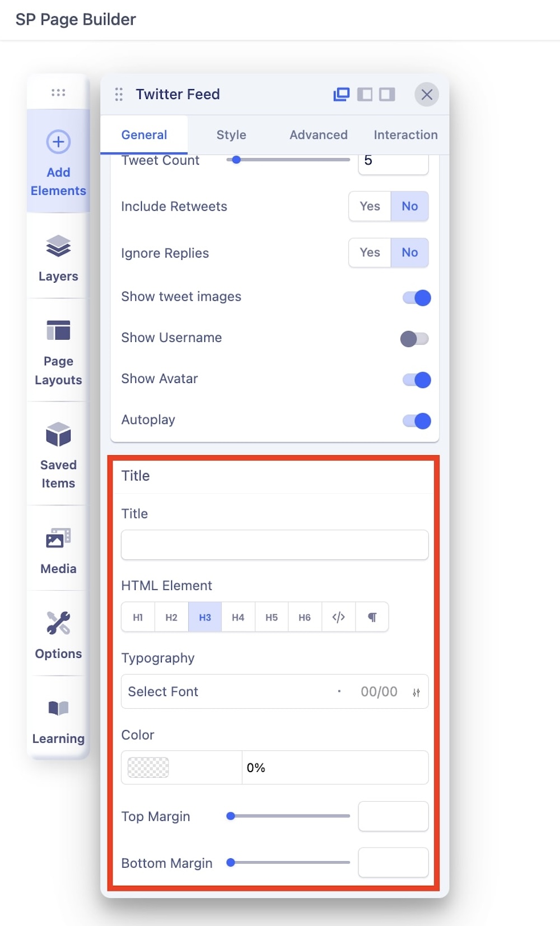The width and height of the screenshot is (560, 926).
Task: Disable the Autoplay switch
Action: tap(416, 421)
